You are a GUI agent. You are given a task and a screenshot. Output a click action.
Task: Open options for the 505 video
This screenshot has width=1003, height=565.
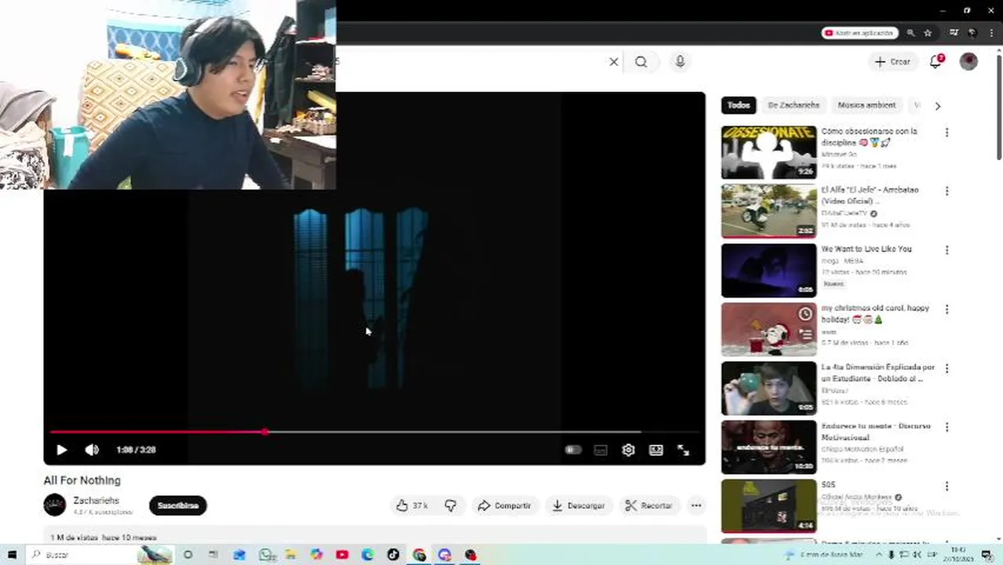point(946,486)
